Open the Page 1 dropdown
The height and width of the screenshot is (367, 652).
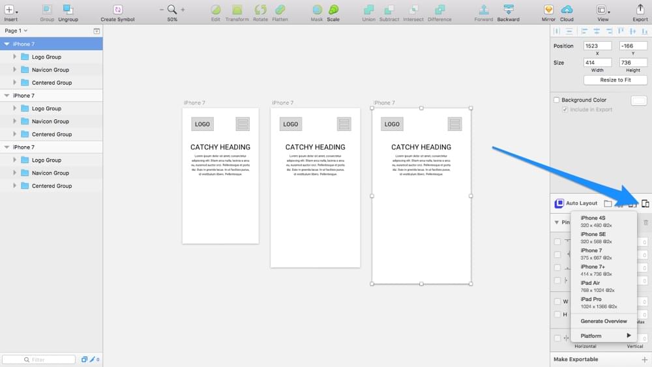click(x=16, y=31)
